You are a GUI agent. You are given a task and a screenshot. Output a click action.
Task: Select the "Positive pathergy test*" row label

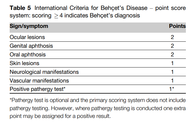38,89
